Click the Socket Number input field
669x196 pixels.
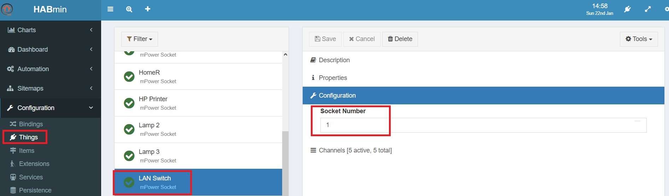tap(483, 125)
